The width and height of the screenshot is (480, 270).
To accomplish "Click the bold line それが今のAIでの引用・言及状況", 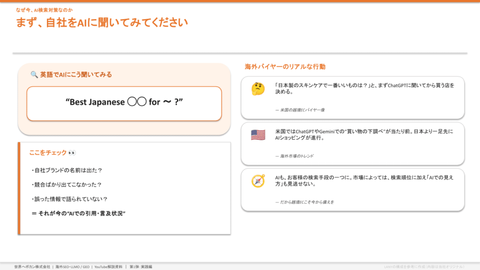I will click(79, 213).
